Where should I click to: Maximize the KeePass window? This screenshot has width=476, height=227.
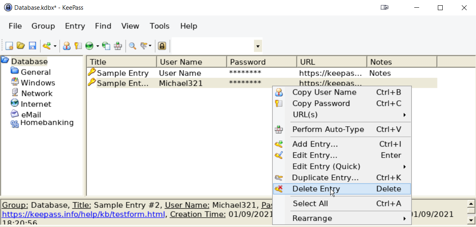click(x=440, y=8)
